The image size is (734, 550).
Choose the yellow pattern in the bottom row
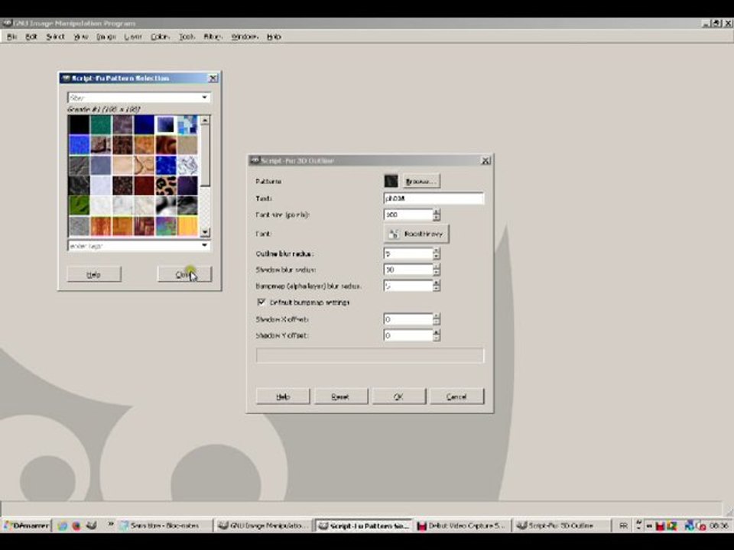(x=188, y=226)
